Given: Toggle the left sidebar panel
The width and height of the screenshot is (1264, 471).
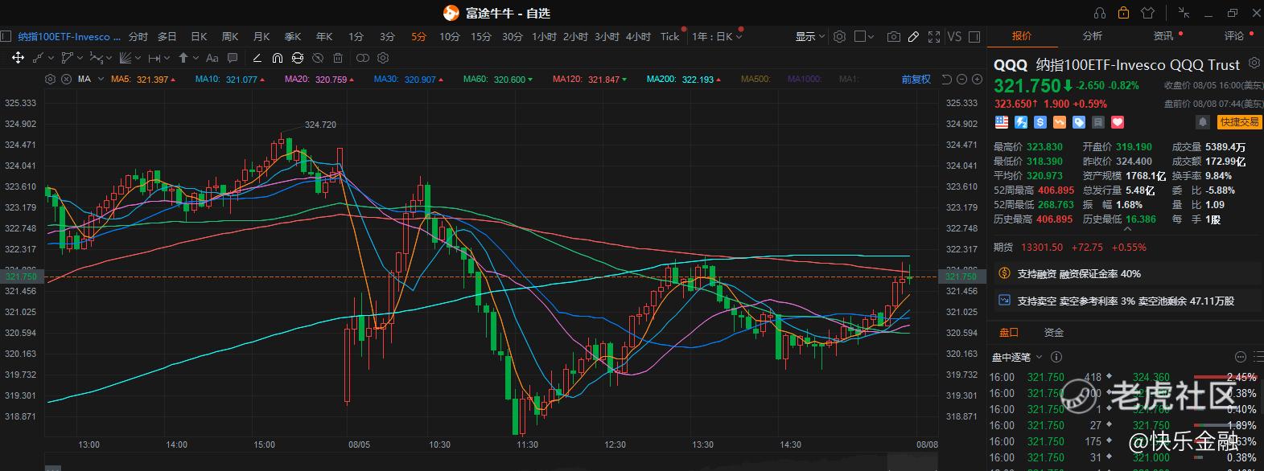Looking at the screenshot, I should tap(5, 36).
